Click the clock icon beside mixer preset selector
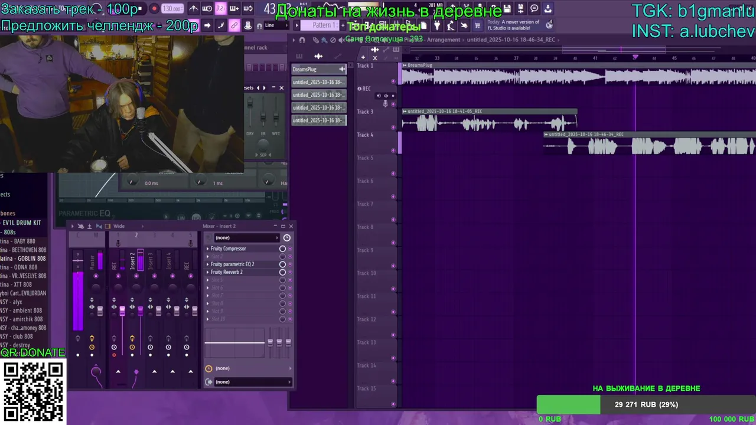Viewport: 756px width, 425px height. pos(287,238)
